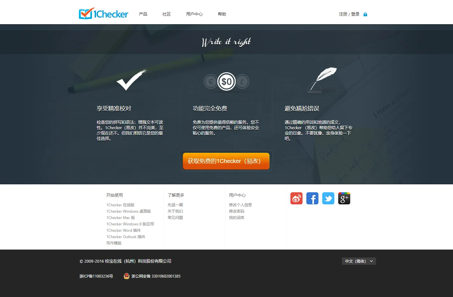The image size is (453, 297).
Task: Click the 开始使用 footer heading
Action: [x=115, y=195]
